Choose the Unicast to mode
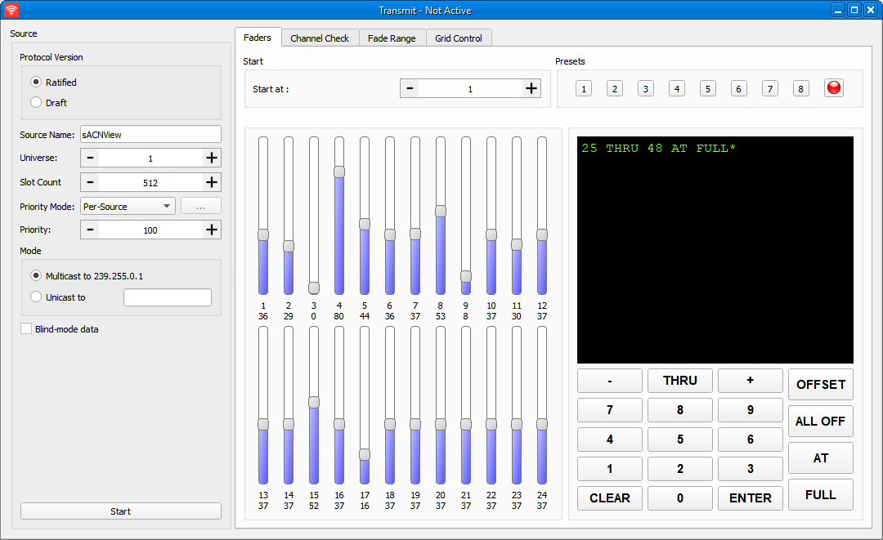 point(36,297)
